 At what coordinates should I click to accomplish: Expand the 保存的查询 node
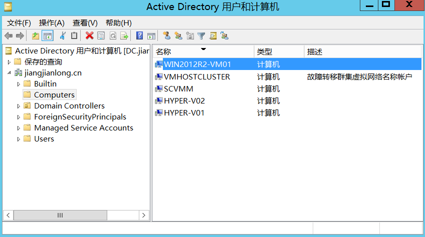[9, 62]
